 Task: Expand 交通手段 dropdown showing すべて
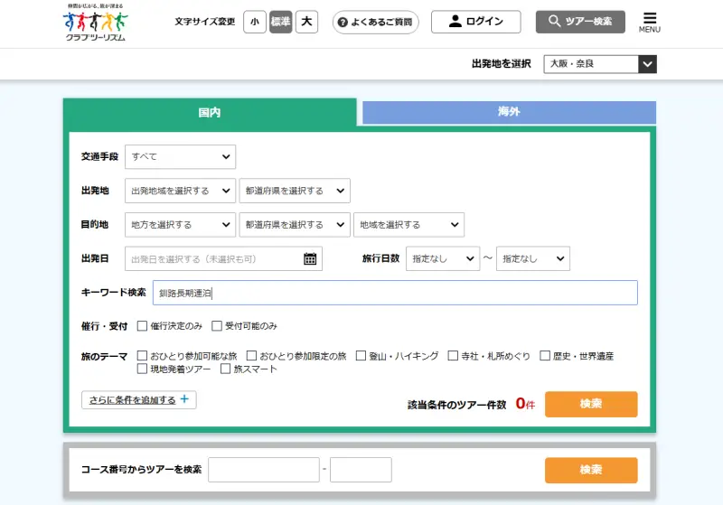click(x=180, y=156)
